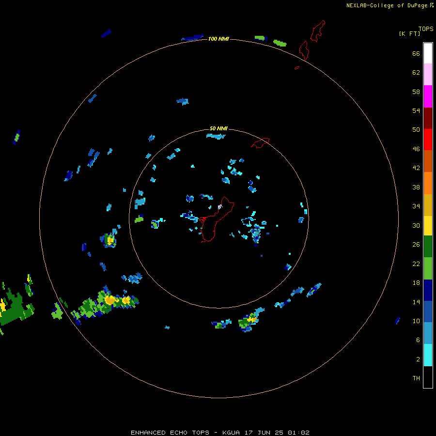The height and width of the screenshot is (436, 436).
Task: Select the gold legend band beside 34
Action: coord(428,205)
